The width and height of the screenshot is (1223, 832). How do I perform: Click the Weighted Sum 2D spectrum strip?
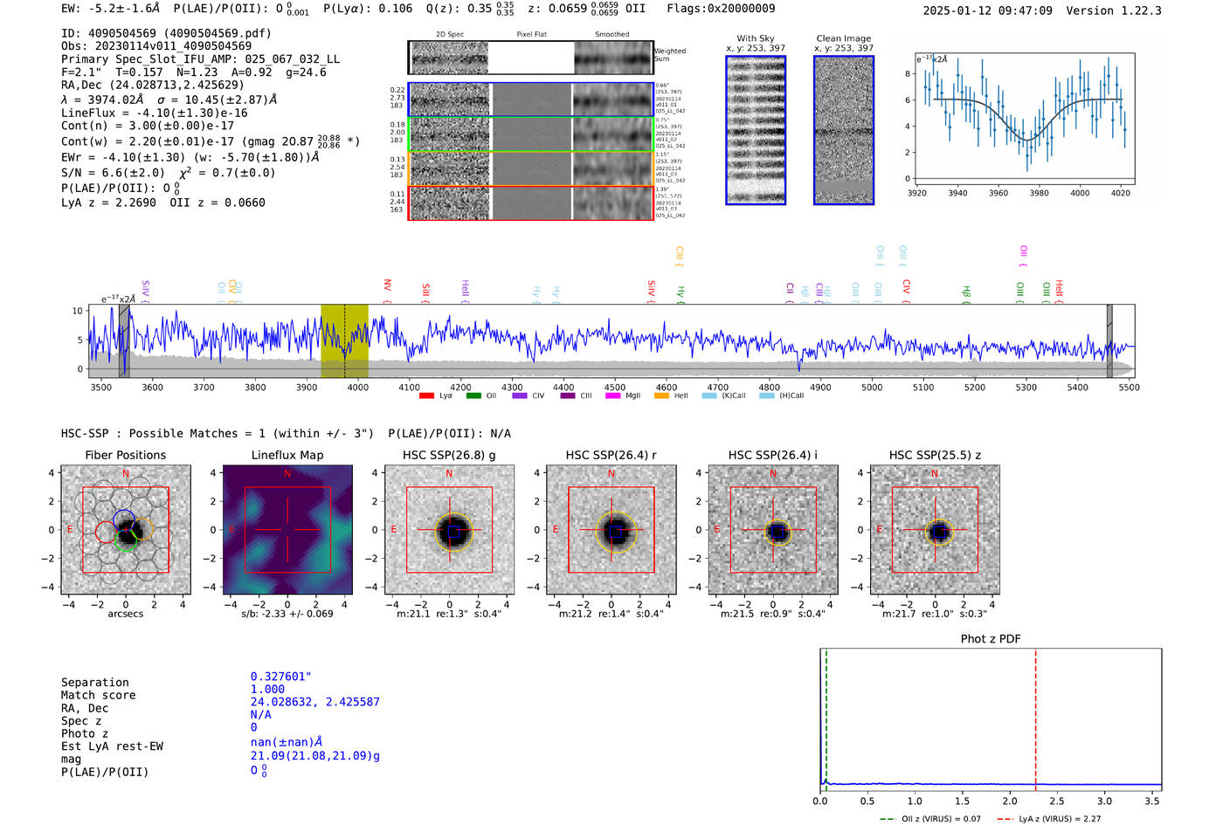(530, 58)
